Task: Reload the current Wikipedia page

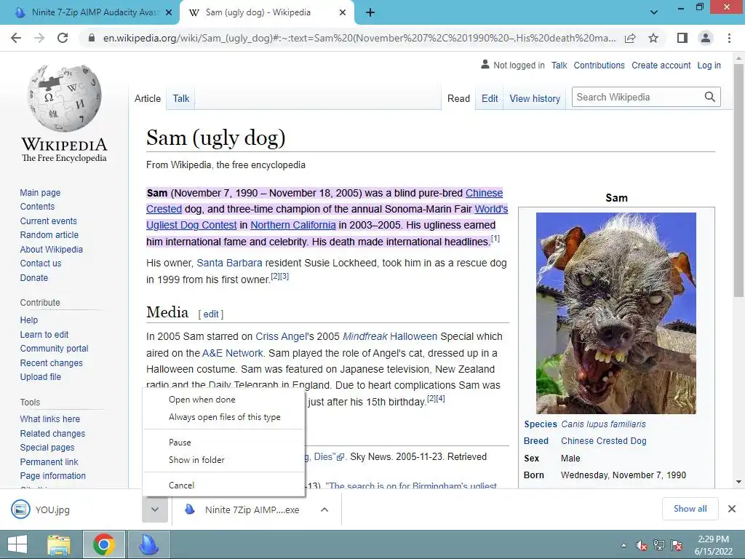Action: pyautogui.click(x=63, y=38)
